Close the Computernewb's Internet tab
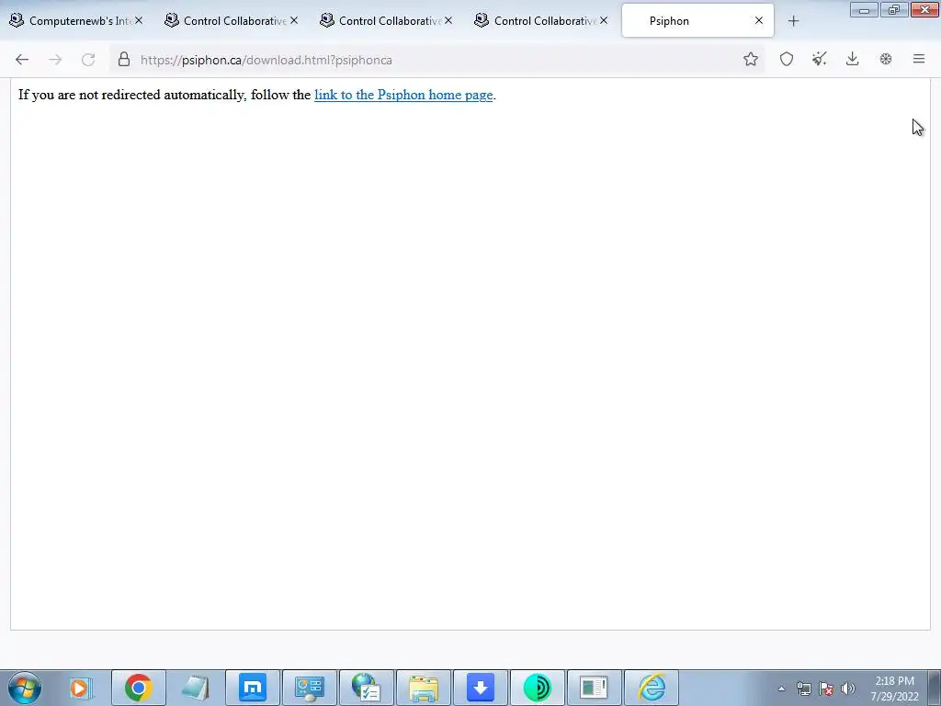 click(139, 20)
